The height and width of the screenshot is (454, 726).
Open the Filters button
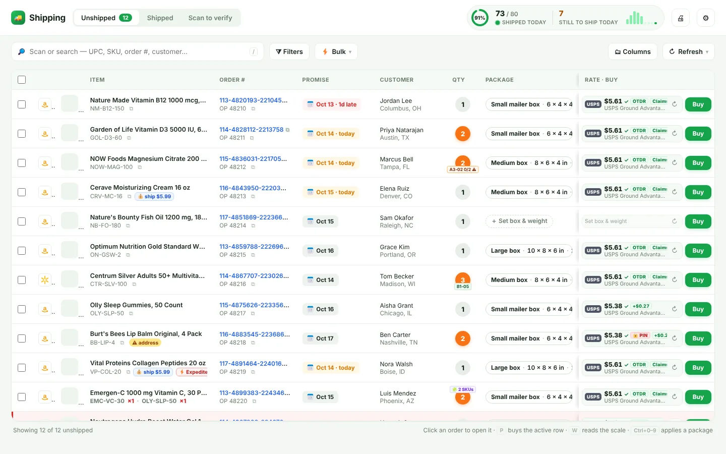(289, 51)
